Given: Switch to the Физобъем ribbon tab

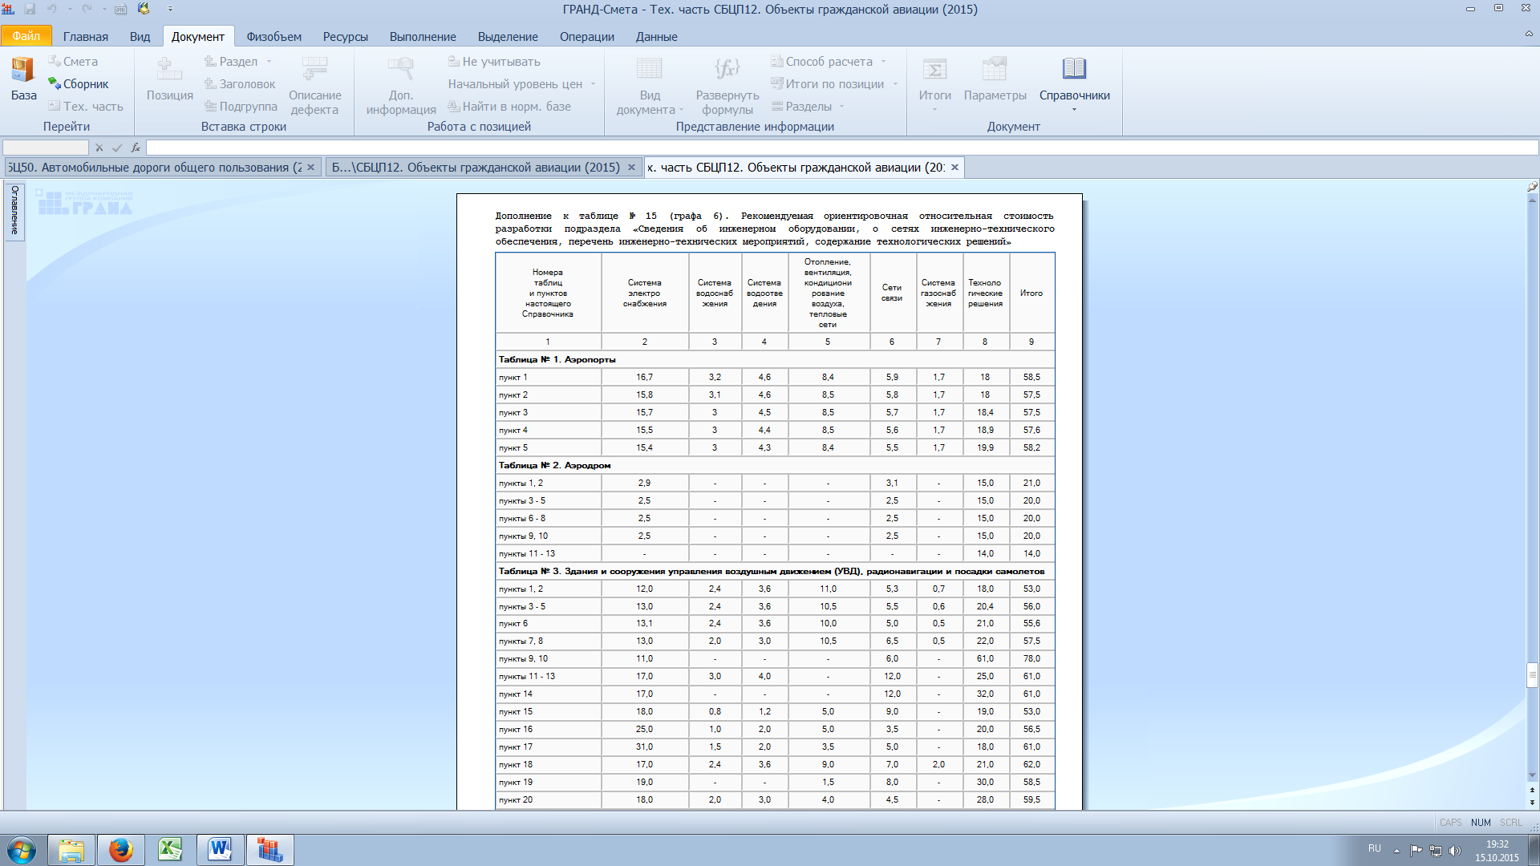Looking at the screenshot, I should click(x=274, y=37).
